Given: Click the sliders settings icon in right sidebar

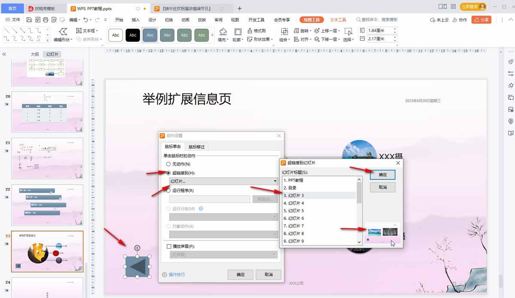Looking at the screenshot, I should tap(511, 74).
